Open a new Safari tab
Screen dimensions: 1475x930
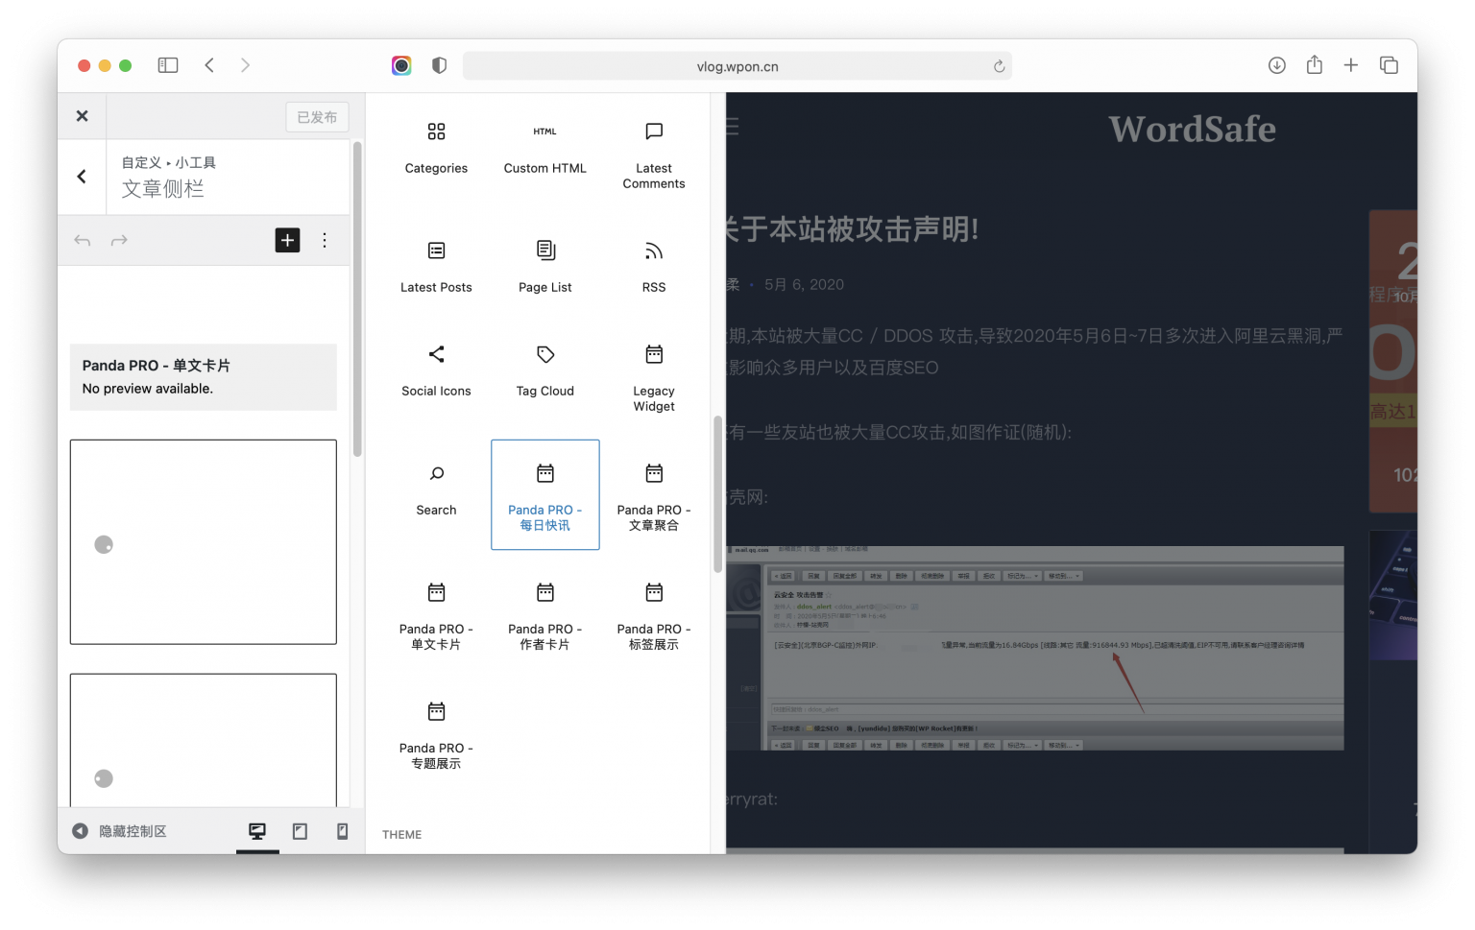point(1351,65)
